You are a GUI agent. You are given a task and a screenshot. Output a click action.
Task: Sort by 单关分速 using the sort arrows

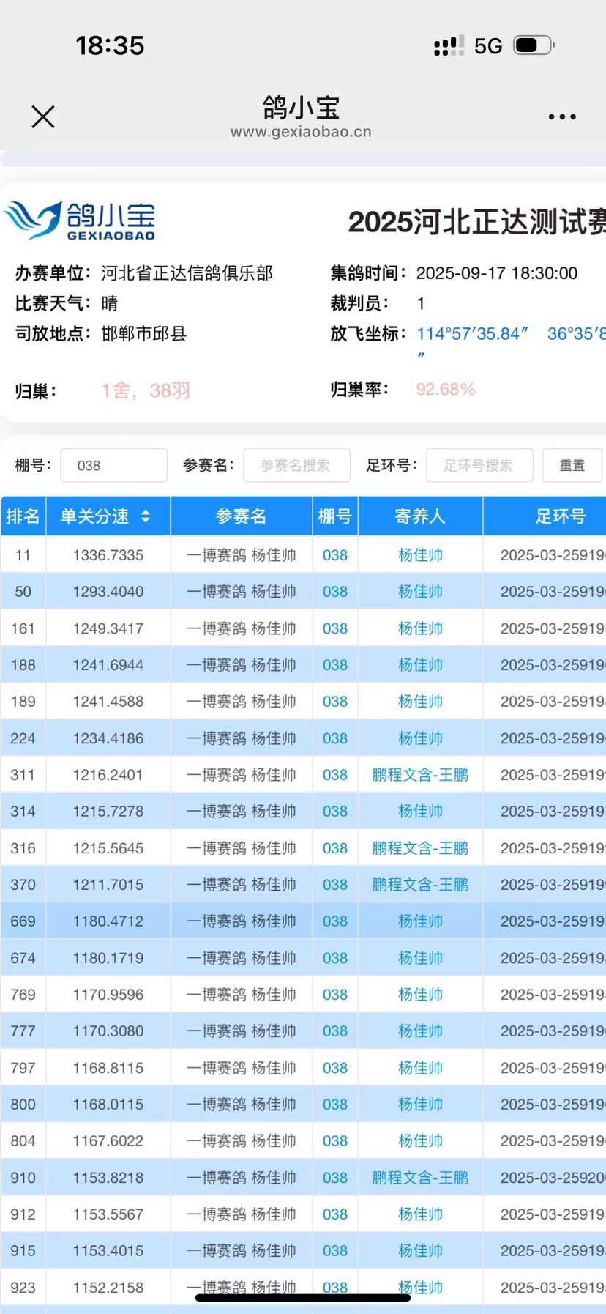click(x=146, y=516)
